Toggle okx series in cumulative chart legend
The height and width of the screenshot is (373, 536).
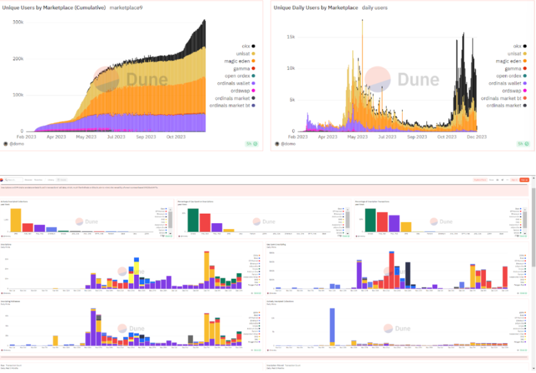coord(242,46)
